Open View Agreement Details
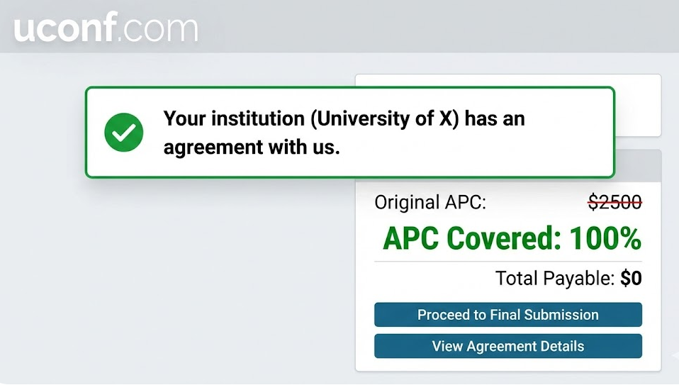679x385 pixels. point(507,346)
